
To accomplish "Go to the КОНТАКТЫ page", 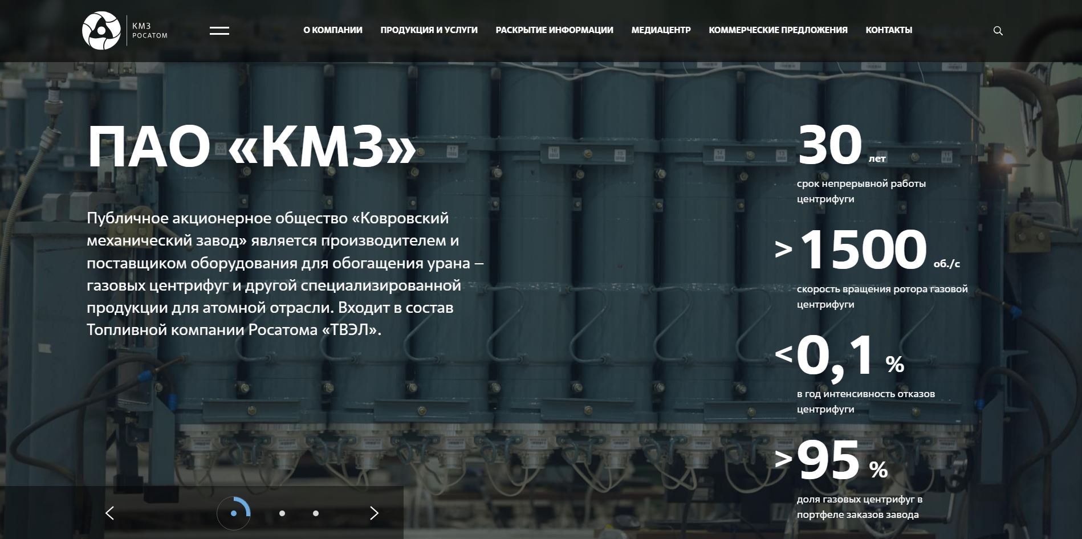I will (888, 30).
